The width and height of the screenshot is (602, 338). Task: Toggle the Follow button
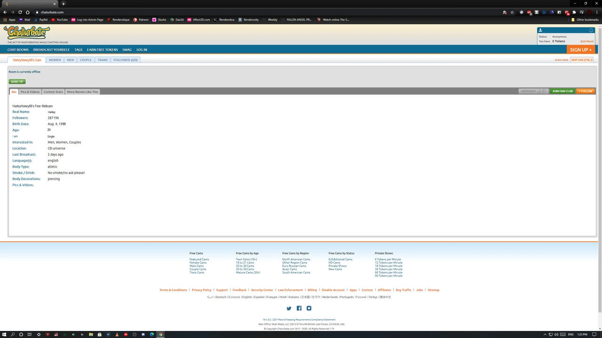coord(586,91)
